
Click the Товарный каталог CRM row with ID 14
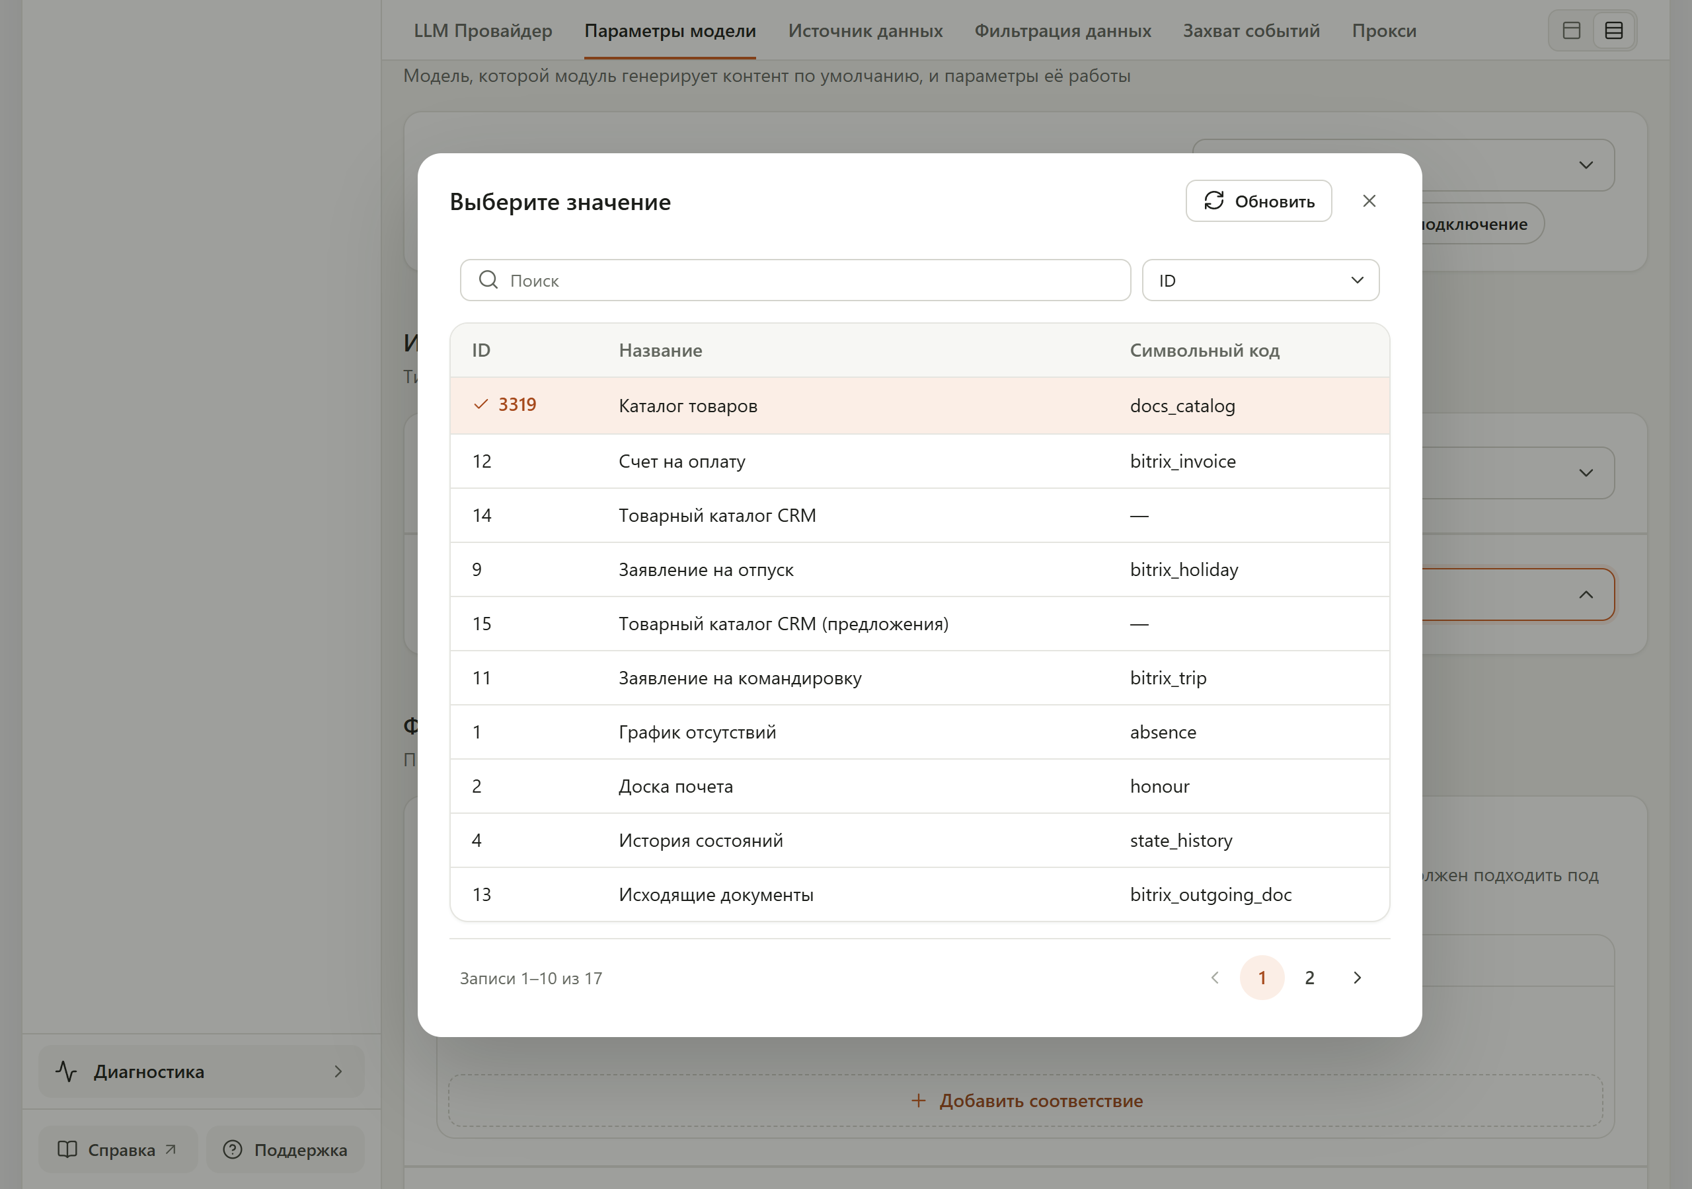[919, 516]
